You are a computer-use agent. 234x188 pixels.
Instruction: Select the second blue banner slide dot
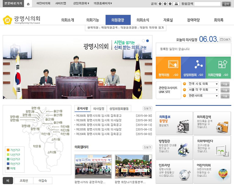pyautogui.click(x=148, y=41)
